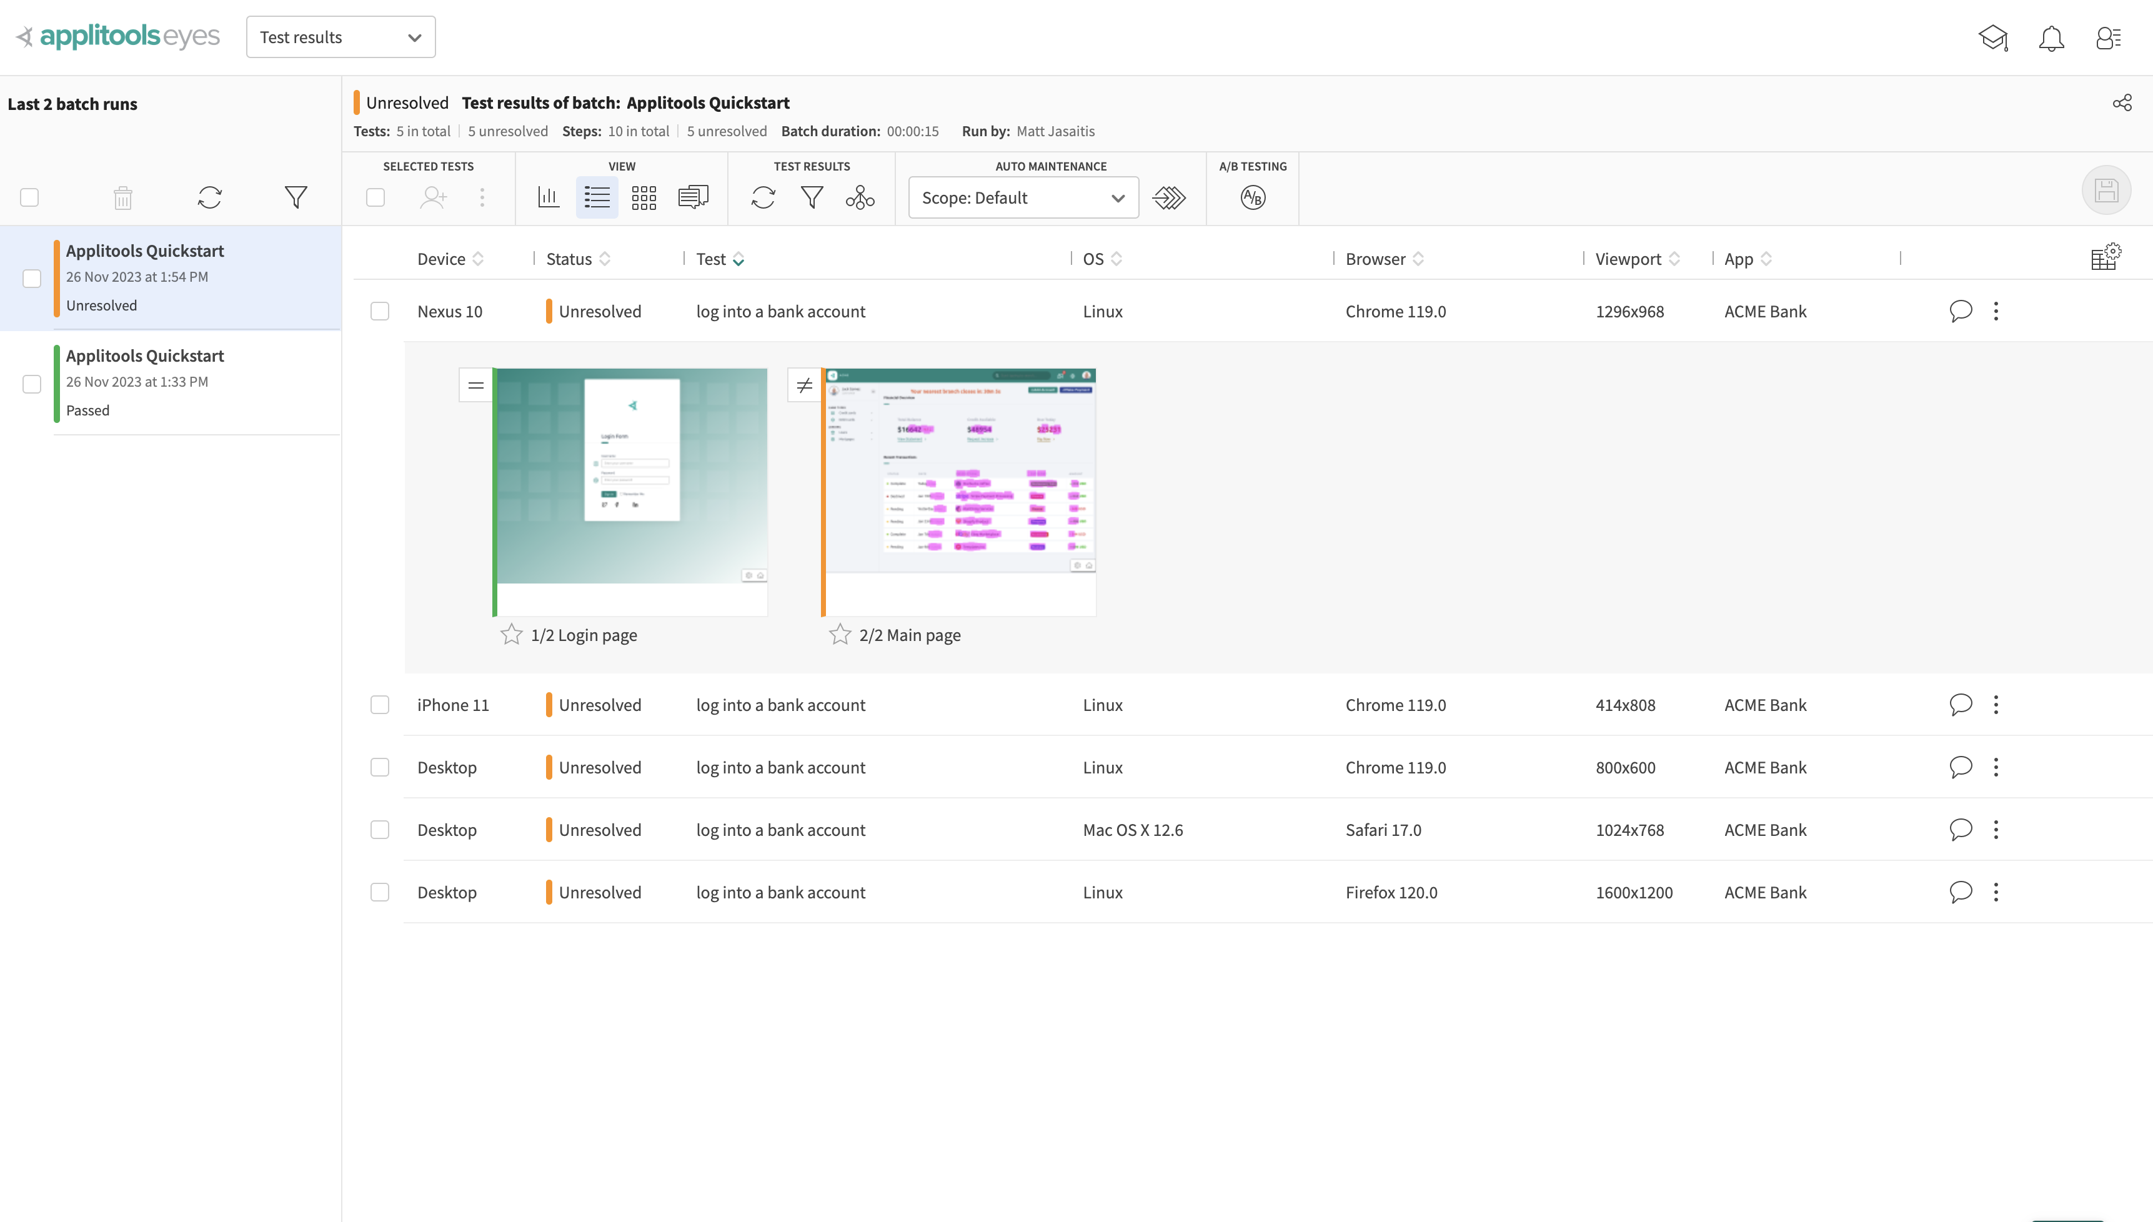Check the Nexus 10 test row checkbox
This screenshot has height=1222, width=2153.
click(x=379, y=311)
